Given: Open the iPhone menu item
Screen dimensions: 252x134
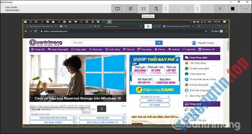Looking at the screenshot, I should click(x=160, y=49).
